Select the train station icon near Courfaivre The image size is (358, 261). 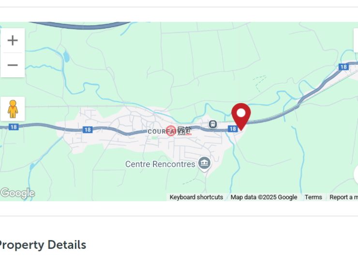(x=213, y=124)
